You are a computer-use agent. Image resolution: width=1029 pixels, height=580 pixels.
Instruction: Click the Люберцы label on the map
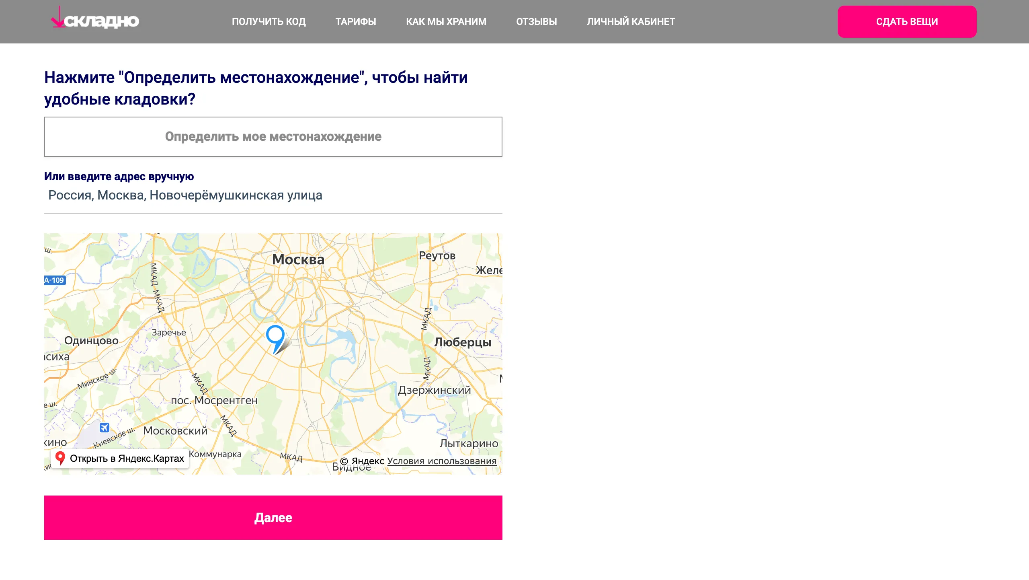[462, 342]
